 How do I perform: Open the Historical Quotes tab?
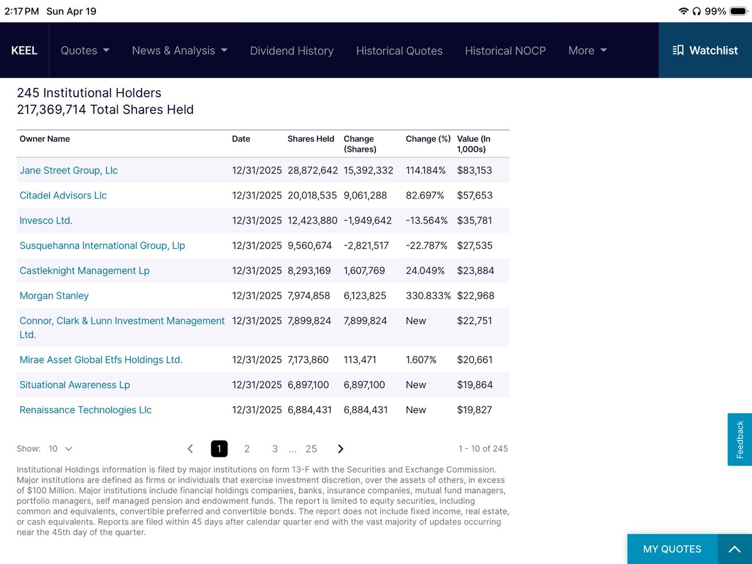pos(399,51)
